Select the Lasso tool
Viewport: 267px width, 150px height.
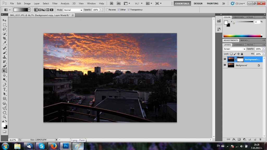[x=4, y=29]
